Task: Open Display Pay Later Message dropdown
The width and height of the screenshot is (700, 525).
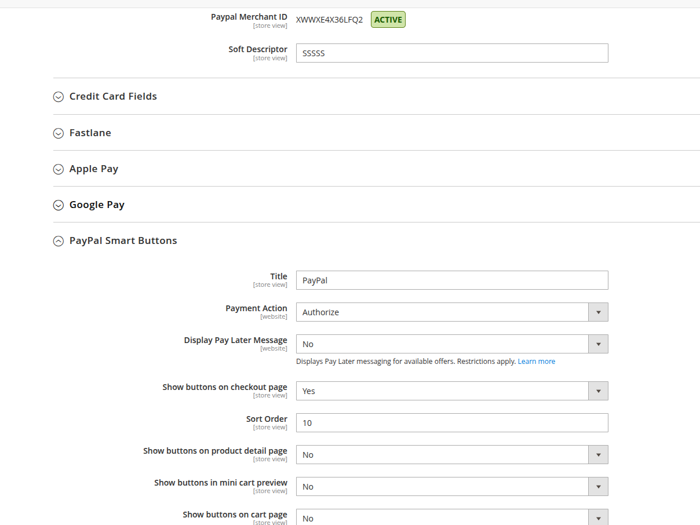Action: coord(451,344)
